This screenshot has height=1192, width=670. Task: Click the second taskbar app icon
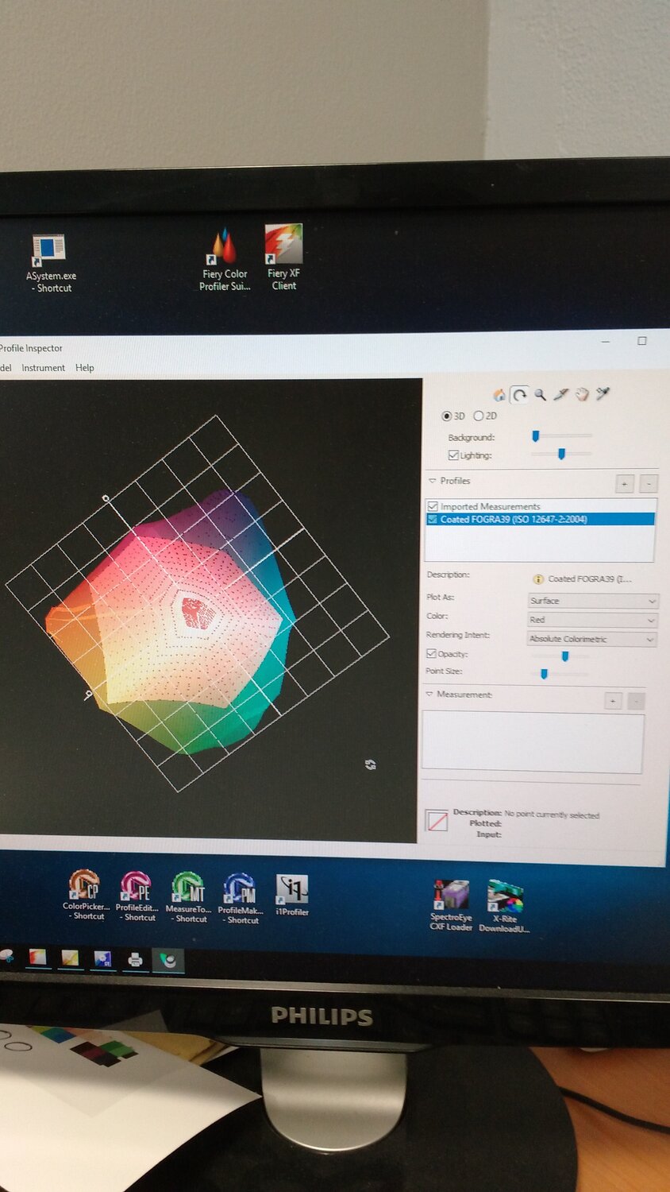70,958
